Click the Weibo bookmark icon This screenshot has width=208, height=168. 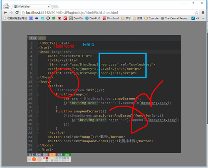coord(59,18)
